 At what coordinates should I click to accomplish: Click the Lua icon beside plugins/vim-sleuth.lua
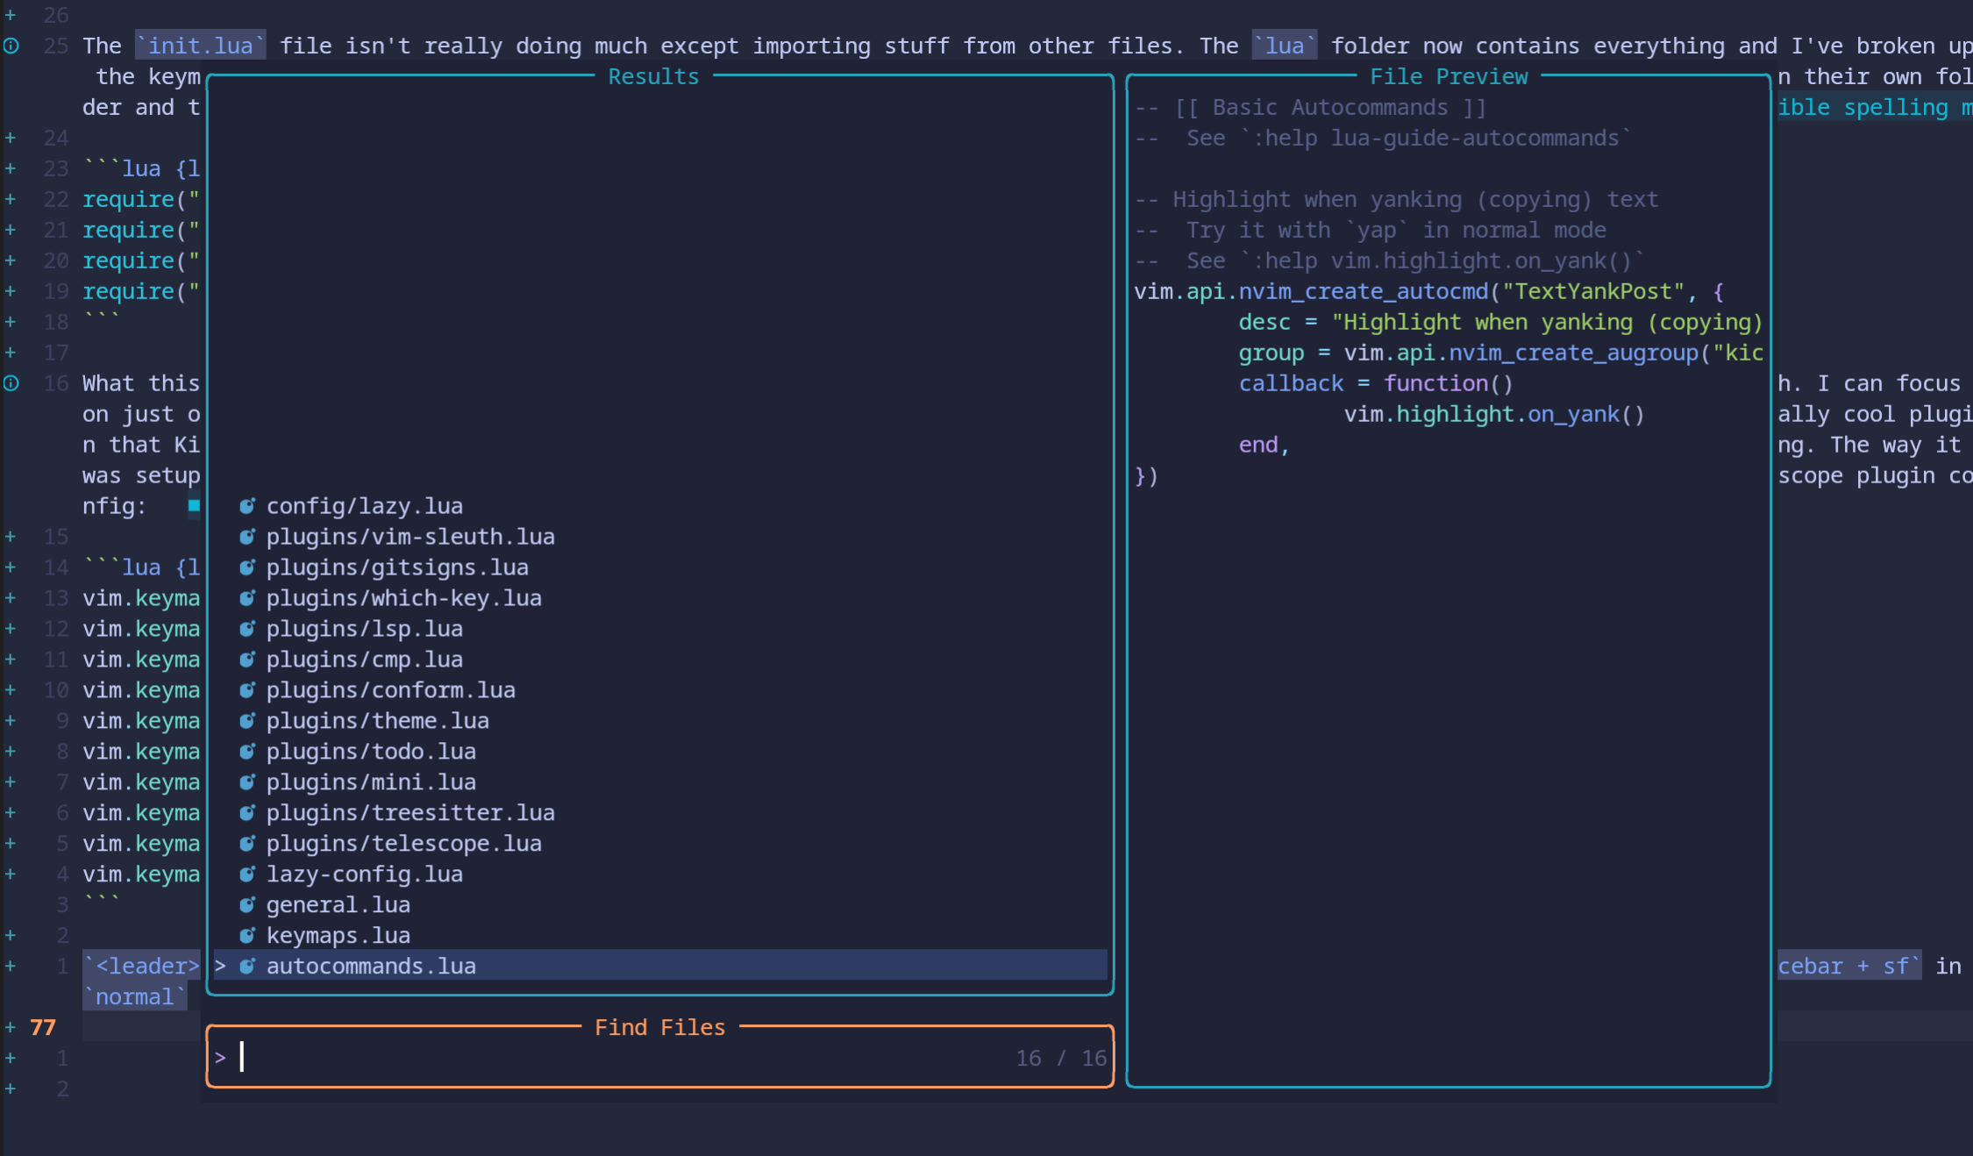tap(247, 537)
